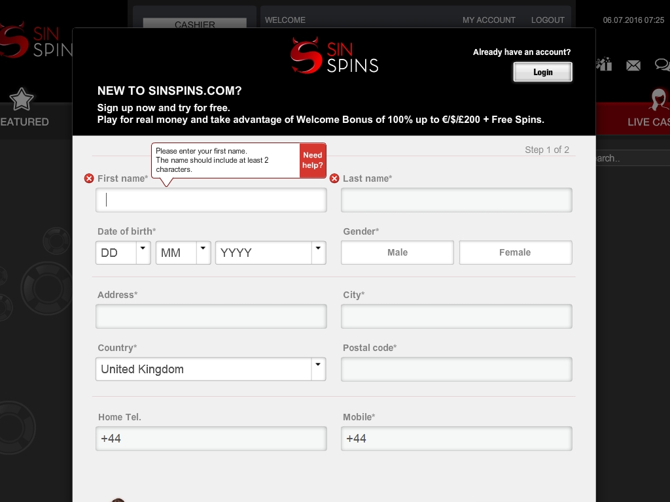670x502 pixels.
Task: Click into the Last name field
Action: tap(456, 200)
